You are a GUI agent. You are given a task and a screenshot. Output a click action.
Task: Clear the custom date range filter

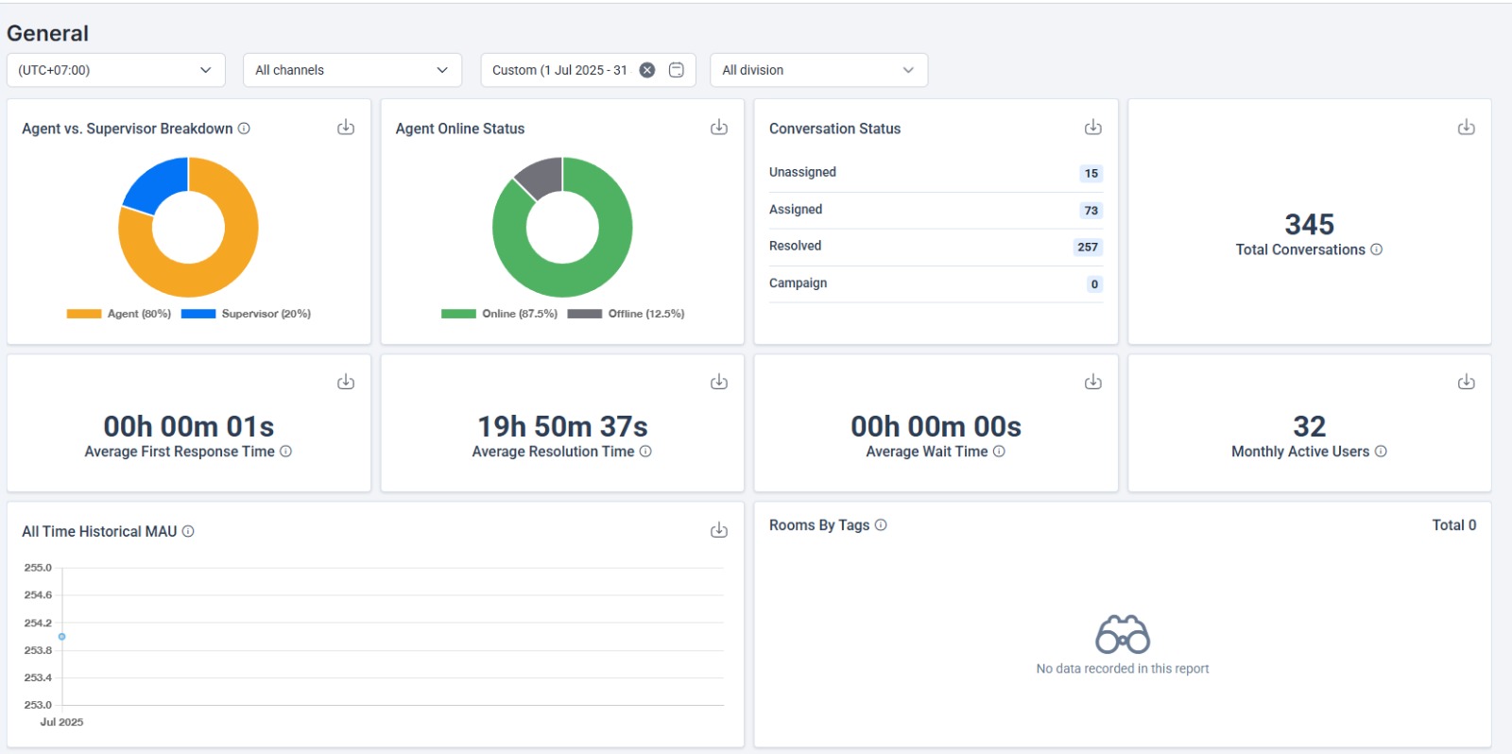pyautogui.click(x=647, y=70)
